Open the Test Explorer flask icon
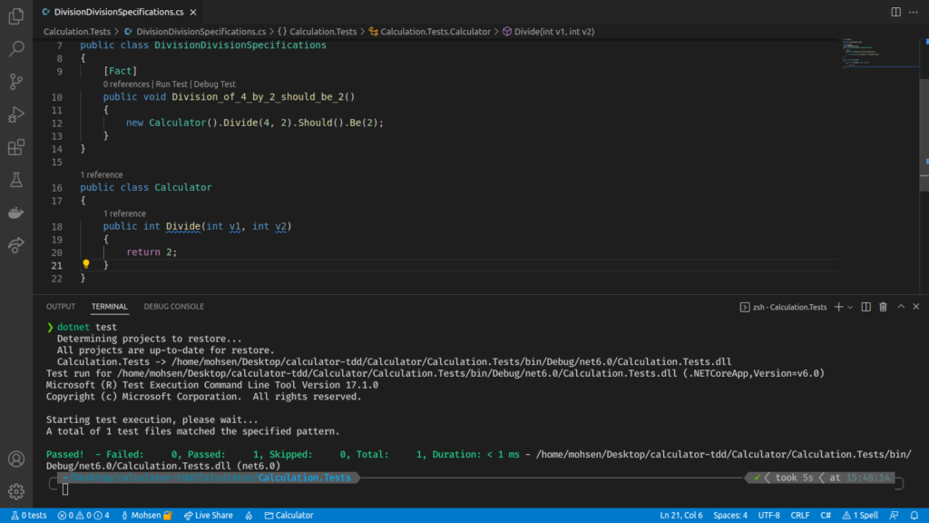The width and height of the screenshot is (929, 523). [15, 179]
